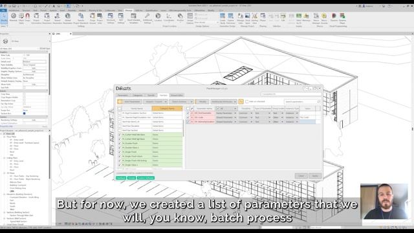Collapse 3D Views in Project Browser

(5, 173)
